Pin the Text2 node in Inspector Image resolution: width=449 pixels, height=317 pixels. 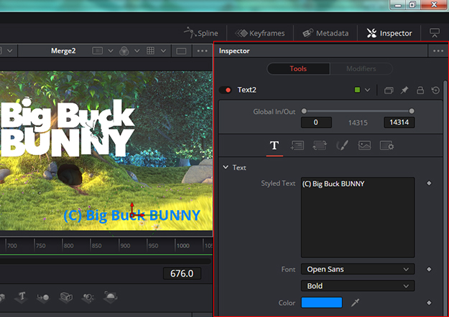(404, 90)
